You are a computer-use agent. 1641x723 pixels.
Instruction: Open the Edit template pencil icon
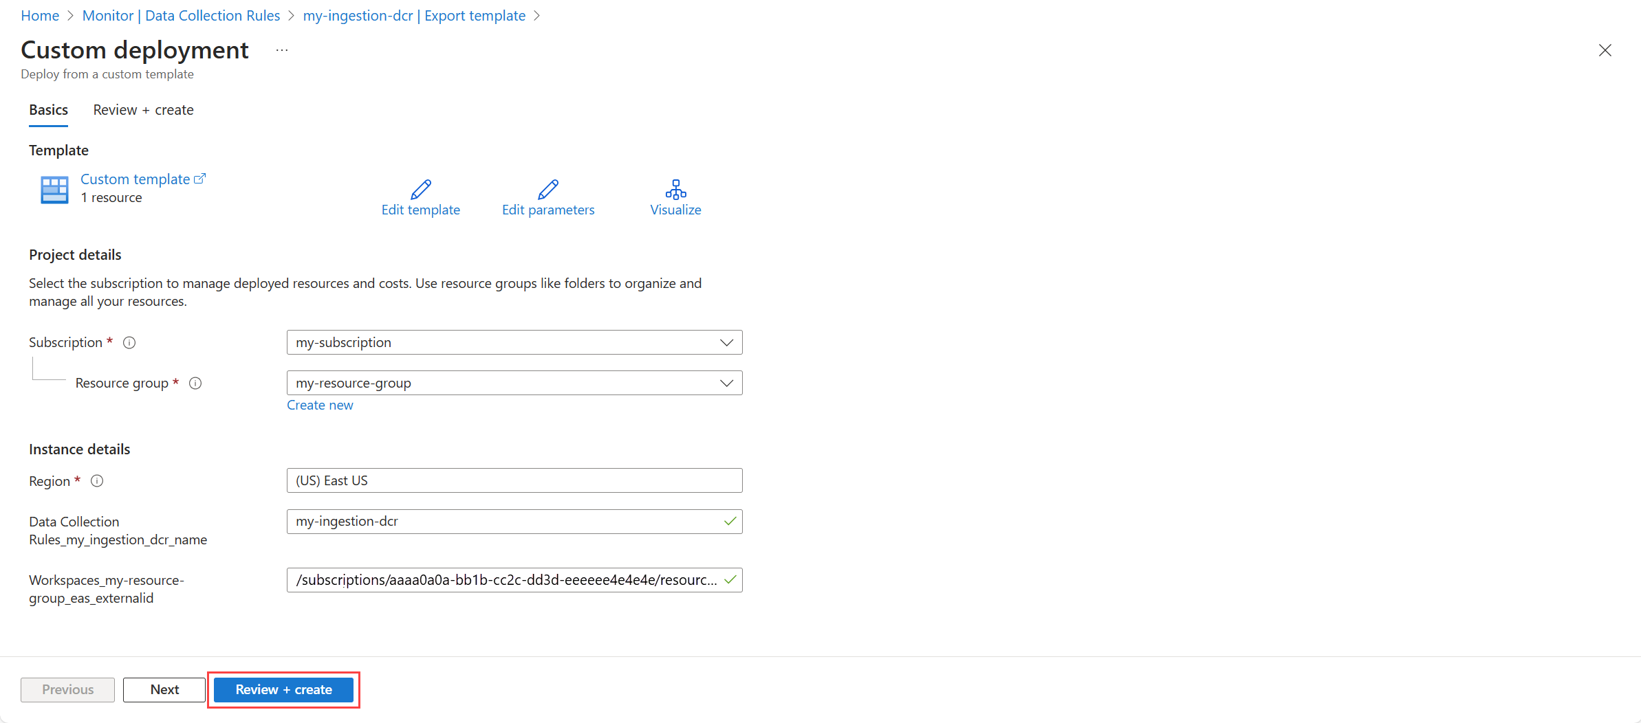point(421,189)
